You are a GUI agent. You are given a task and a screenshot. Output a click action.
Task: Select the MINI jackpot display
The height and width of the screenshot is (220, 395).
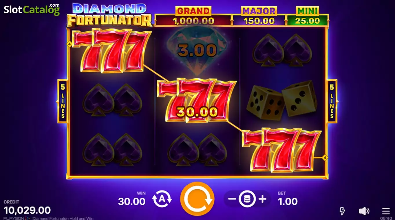click(308, 16)
